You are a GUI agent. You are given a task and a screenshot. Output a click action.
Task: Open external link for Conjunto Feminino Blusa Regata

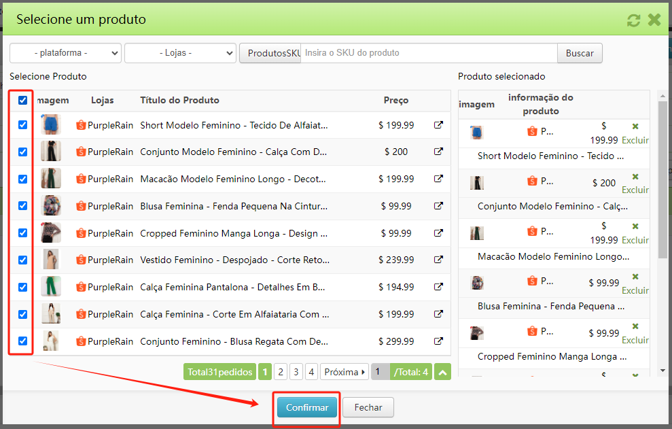[438, 341]
